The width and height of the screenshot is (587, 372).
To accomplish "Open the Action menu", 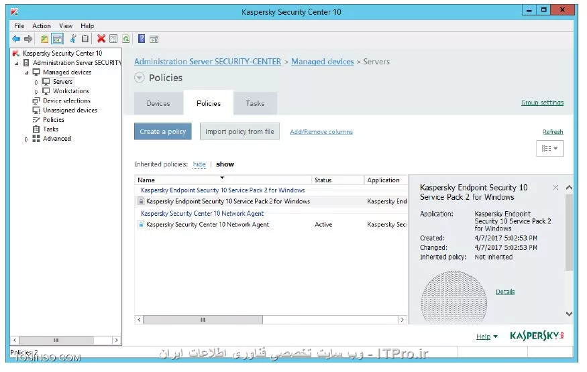I will (x=41, y=25).
